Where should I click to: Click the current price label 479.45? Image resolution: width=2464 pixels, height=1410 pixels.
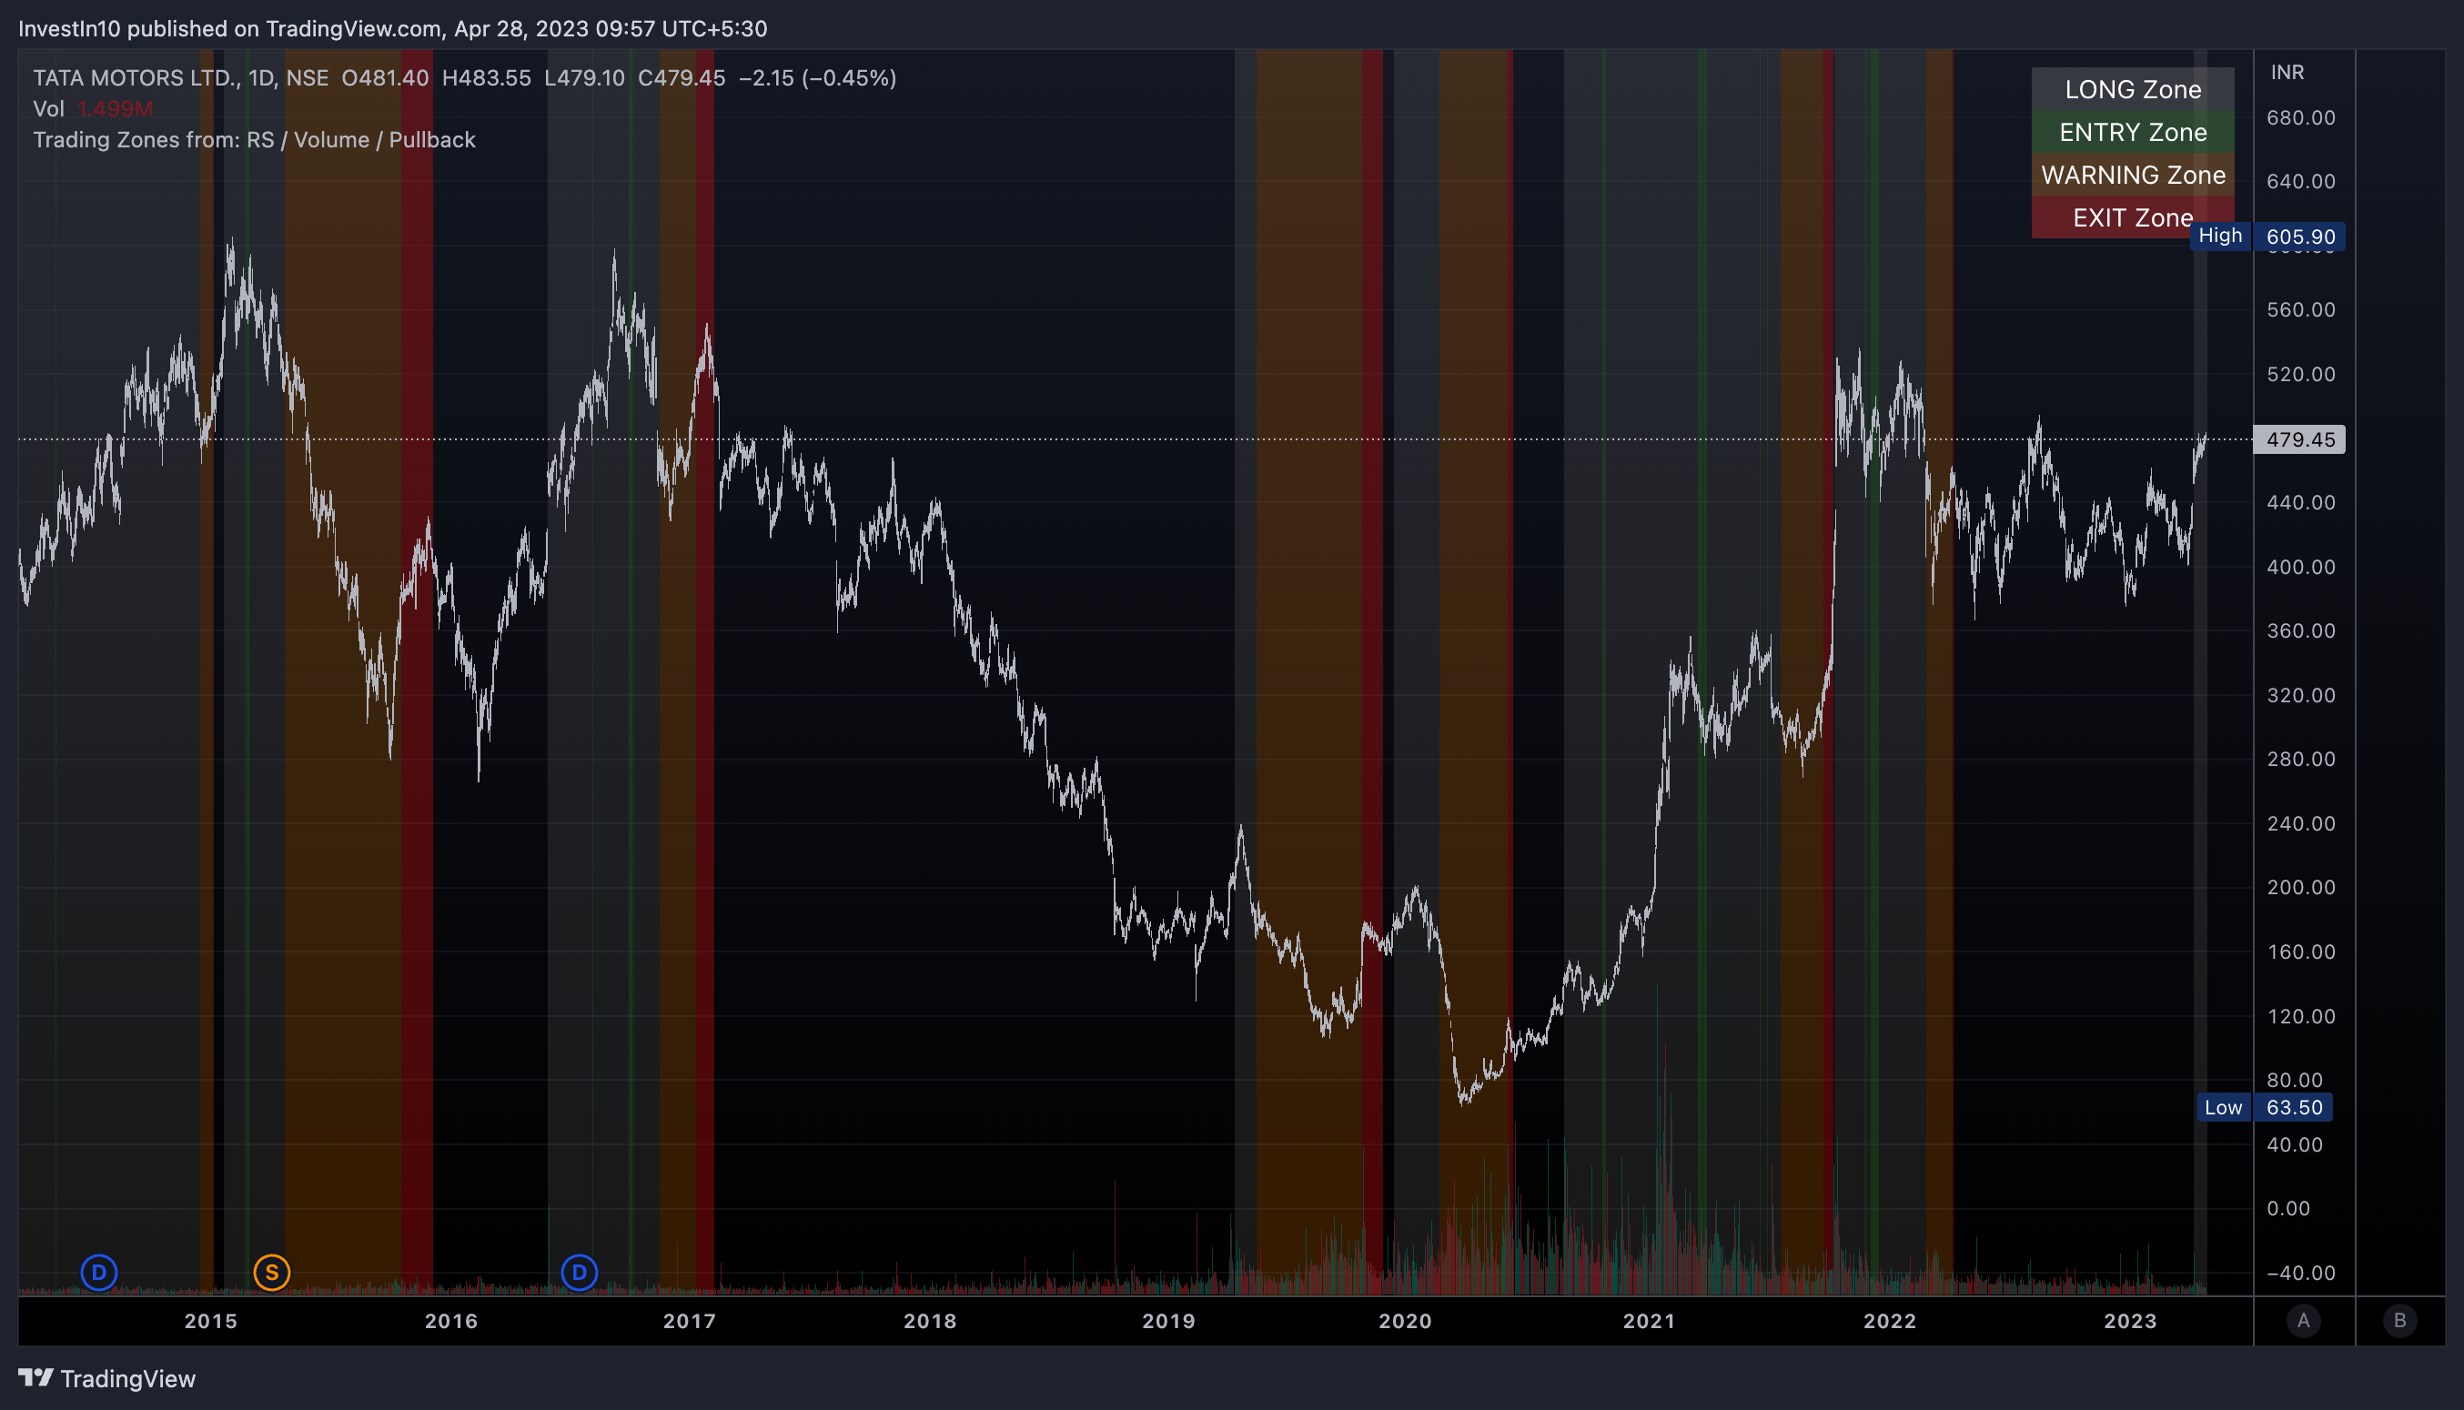pos(2300,439)
